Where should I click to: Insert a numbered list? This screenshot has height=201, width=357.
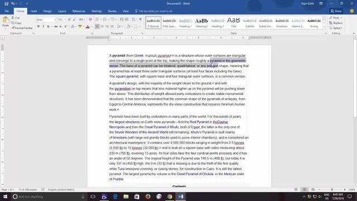tap(105, 20)
